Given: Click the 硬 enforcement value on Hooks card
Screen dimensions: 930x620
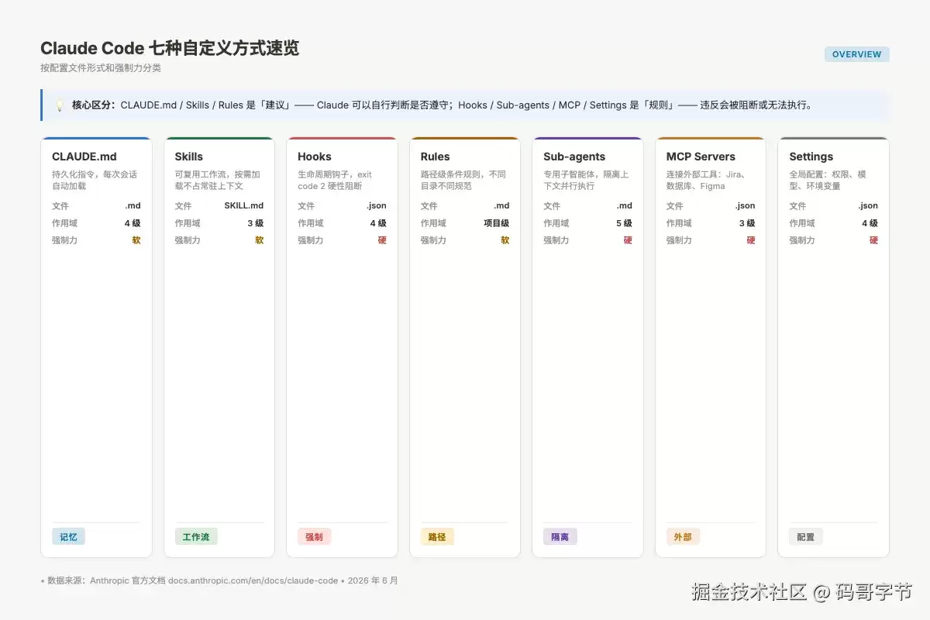Looking at the screenshot, I should pos(382,240).
